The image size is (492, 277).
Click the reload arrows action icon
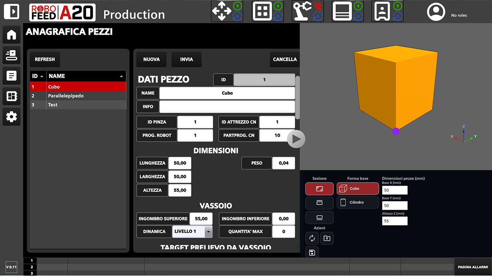312,238
